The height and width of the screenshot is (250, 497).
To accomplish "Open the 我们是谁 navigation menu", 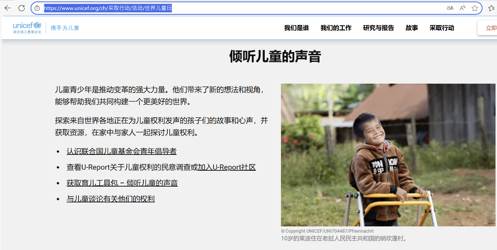I will (x=296, y=28).
